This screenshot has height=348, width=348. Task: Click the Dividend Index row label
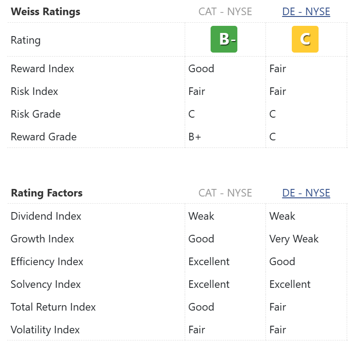pyautogui.click(x=46, y=216)
